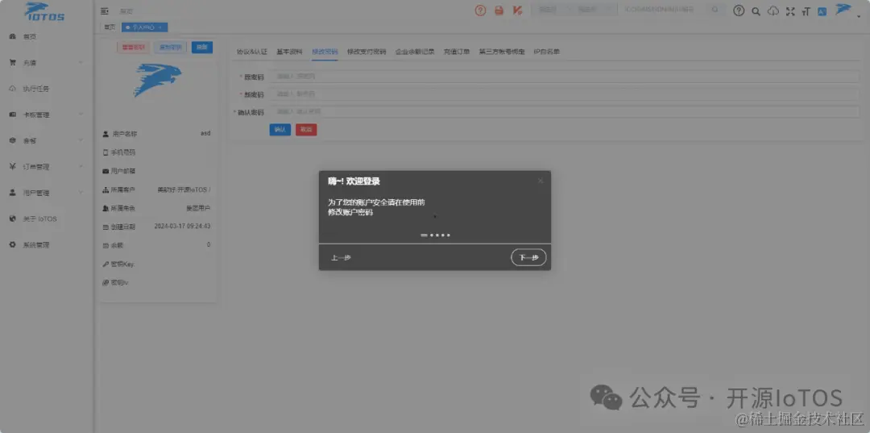Screen dimensions: 870x433
Task: Click the IoTOS logo in the sidebar
Action: tap(44, 11)
